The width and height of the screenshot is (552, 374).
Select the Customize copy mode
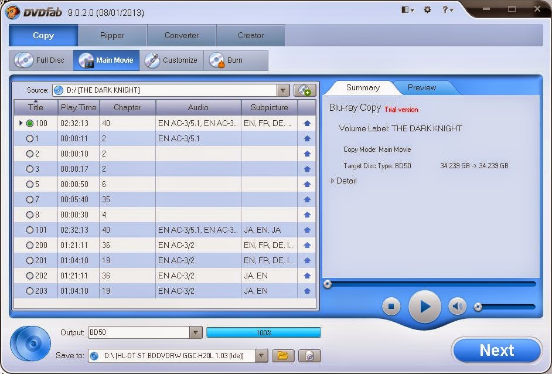coord(172,60)
